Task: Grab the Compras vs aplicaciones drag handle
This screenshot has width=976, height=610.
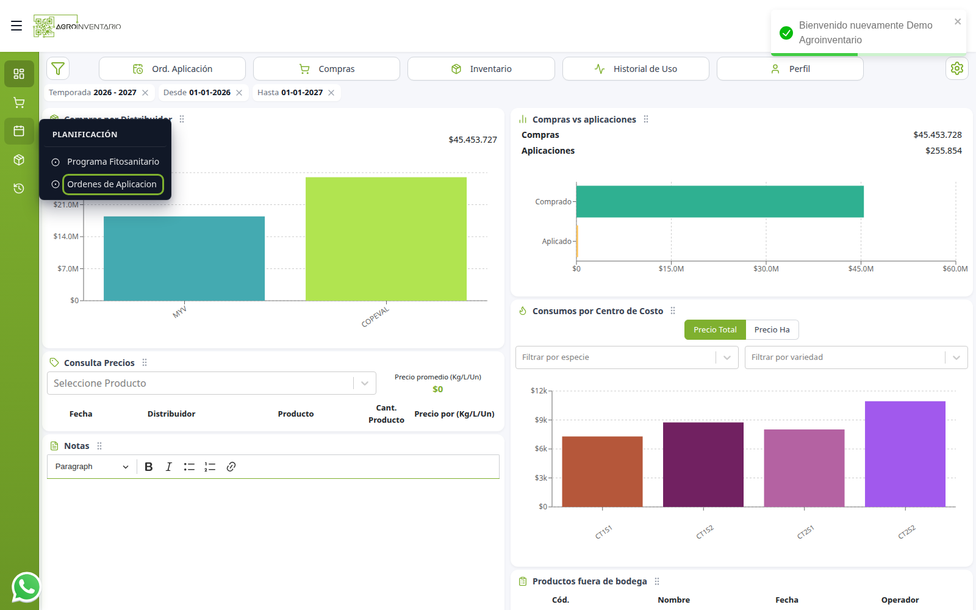Action: click(646, 120)
